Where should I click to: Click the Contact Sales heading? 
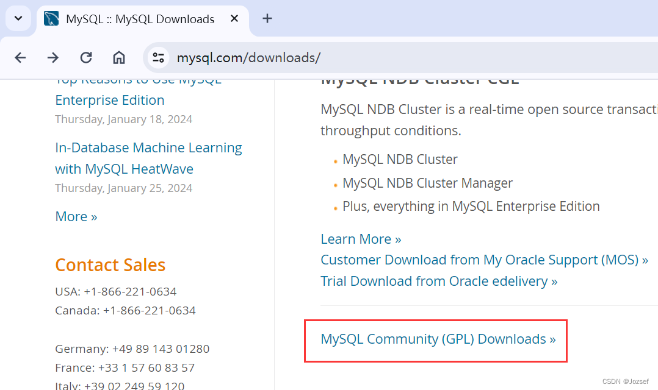point(110,265)
